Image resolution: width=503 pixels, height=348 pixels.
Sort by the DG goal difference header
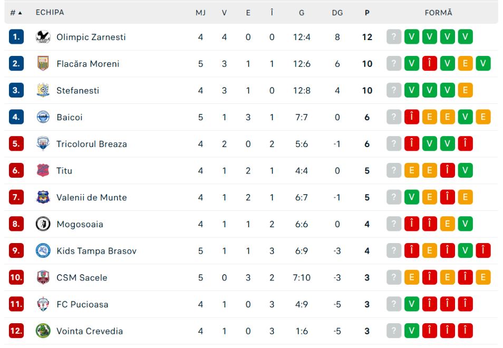point(337,13)
